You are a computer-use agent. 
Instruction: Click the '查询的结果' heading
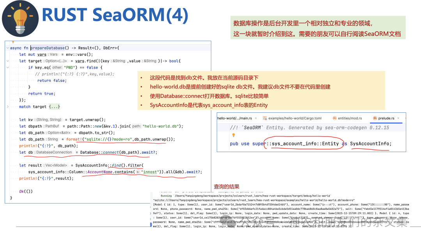(226, 187)
